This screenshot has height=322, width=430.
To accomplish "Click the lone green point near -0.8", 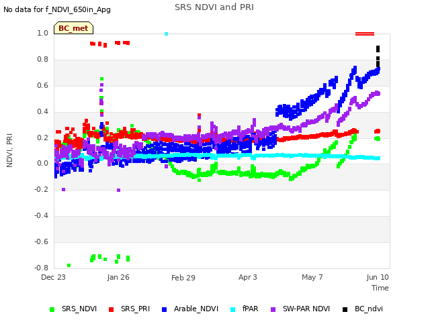I will click(69, 265).
